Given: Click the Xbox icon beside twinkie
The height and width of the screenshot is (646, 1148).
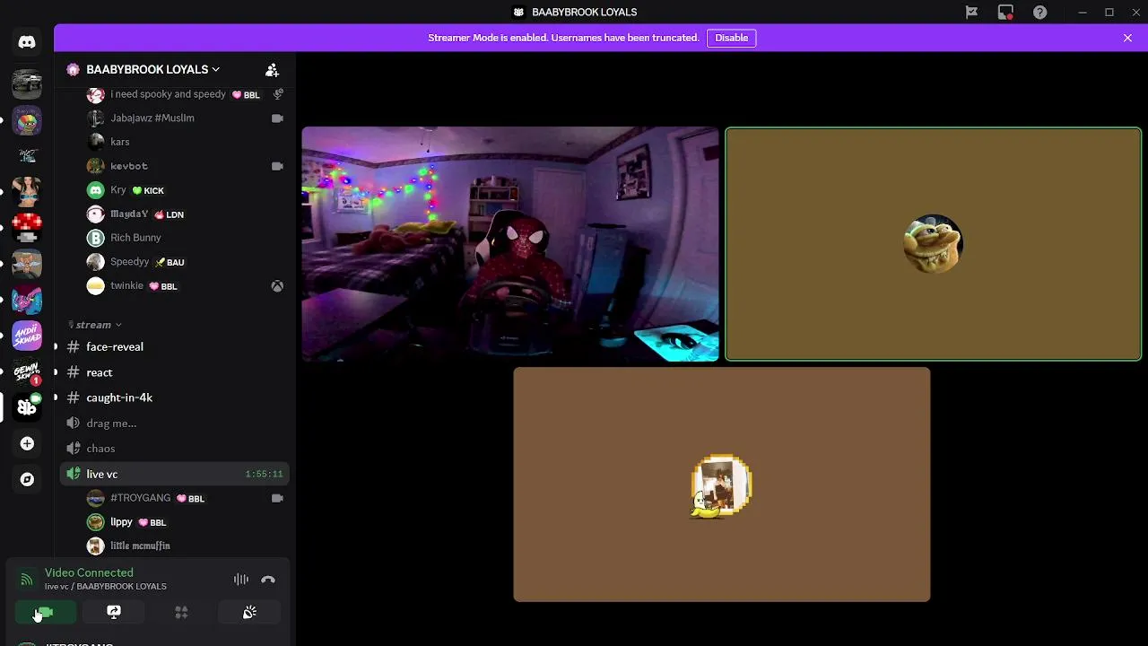Looking at the screenshot, I should 278,286.
